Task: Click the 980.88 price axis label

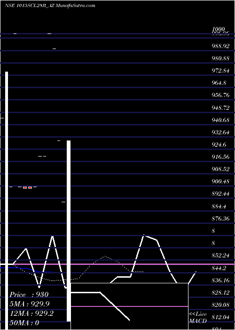Action: point(220,58)
